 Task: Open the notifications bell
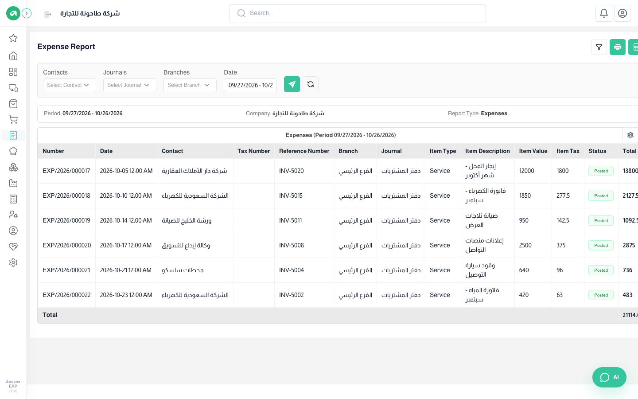click(604, 13)
